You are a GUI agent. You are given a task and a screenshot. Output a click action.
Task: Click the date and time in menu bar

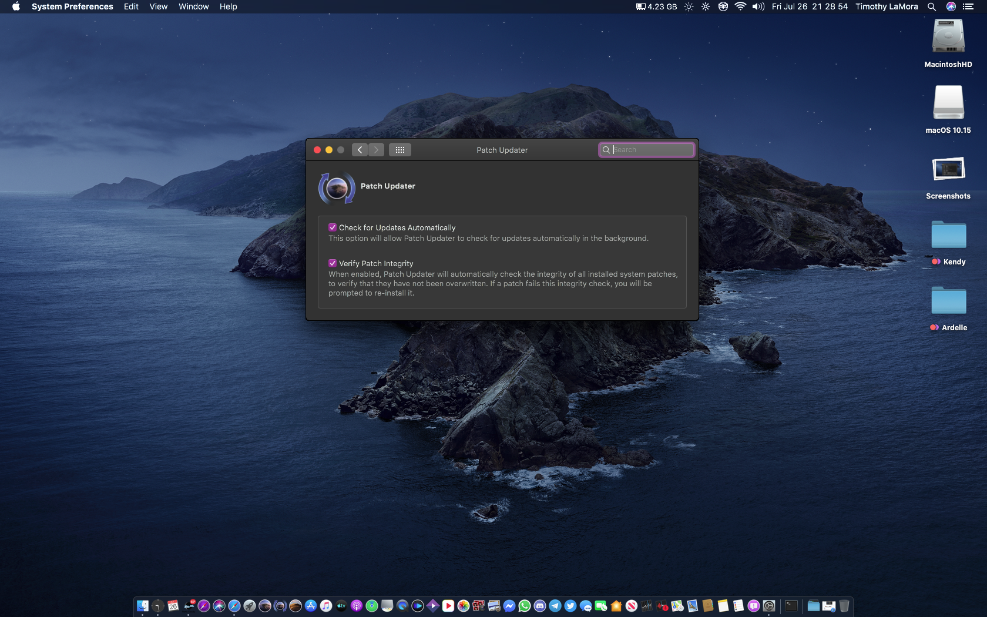click(x=810, y=6)
